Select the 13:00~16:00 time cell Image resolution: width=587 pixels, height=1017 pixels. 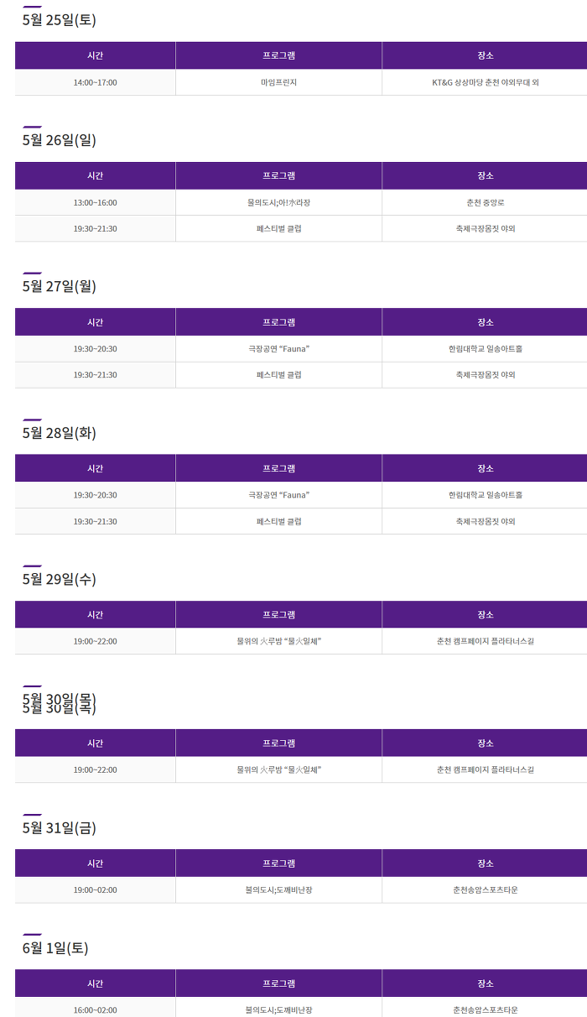pyautogui.click(x=95, y=202)
